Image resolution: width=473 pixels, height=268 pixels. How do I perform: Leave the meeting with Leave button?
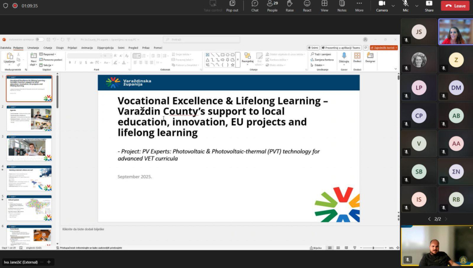[x=455, y=6]
